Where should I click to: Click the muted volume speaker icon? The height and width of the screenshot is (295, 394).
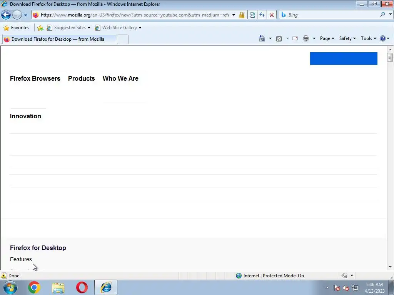(346, 288)
